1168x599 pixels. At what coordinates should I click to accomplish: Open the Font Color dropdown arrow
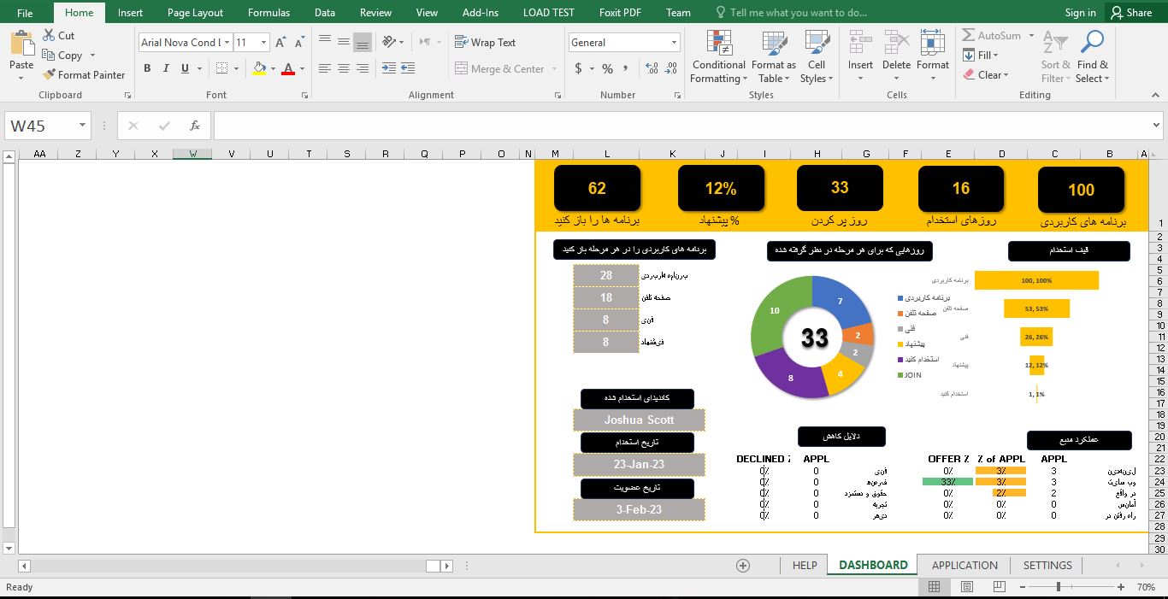[303, 68]
